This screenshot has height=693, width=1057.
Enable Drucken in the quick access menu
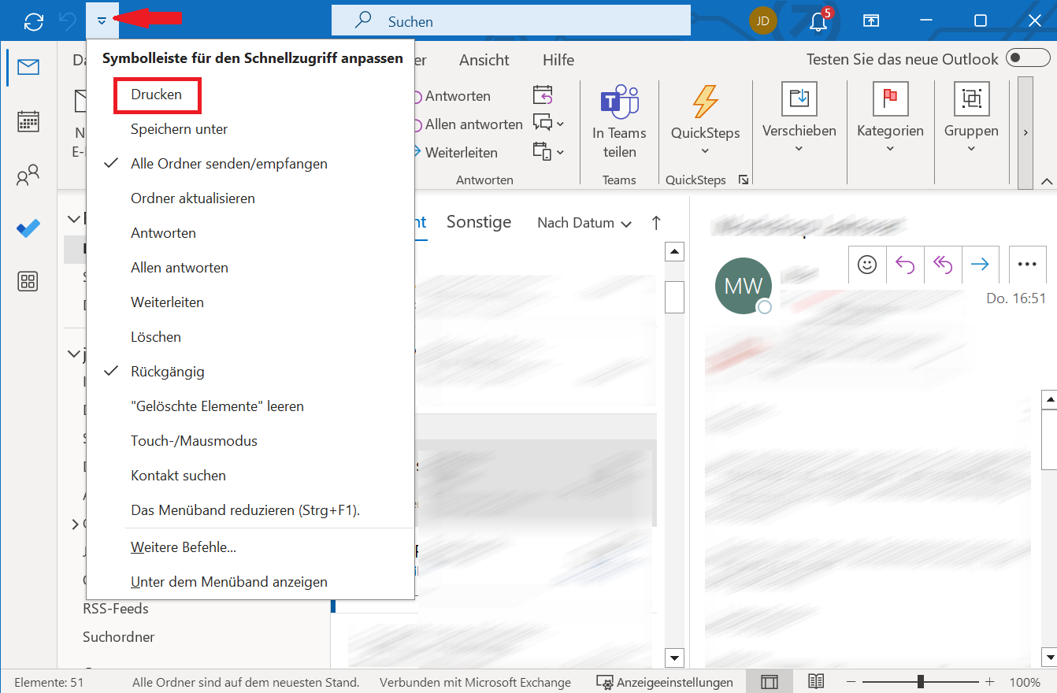point(250,94)
